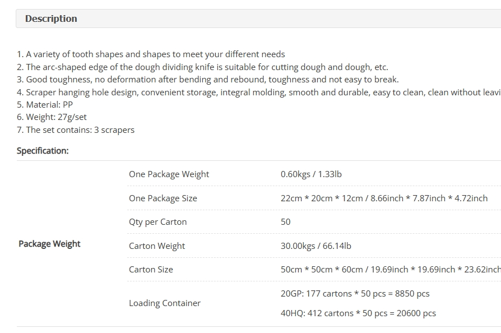Click the 0.60kgs / 1.33lb value
The image size is (501, 333).
tap(311, 174)
